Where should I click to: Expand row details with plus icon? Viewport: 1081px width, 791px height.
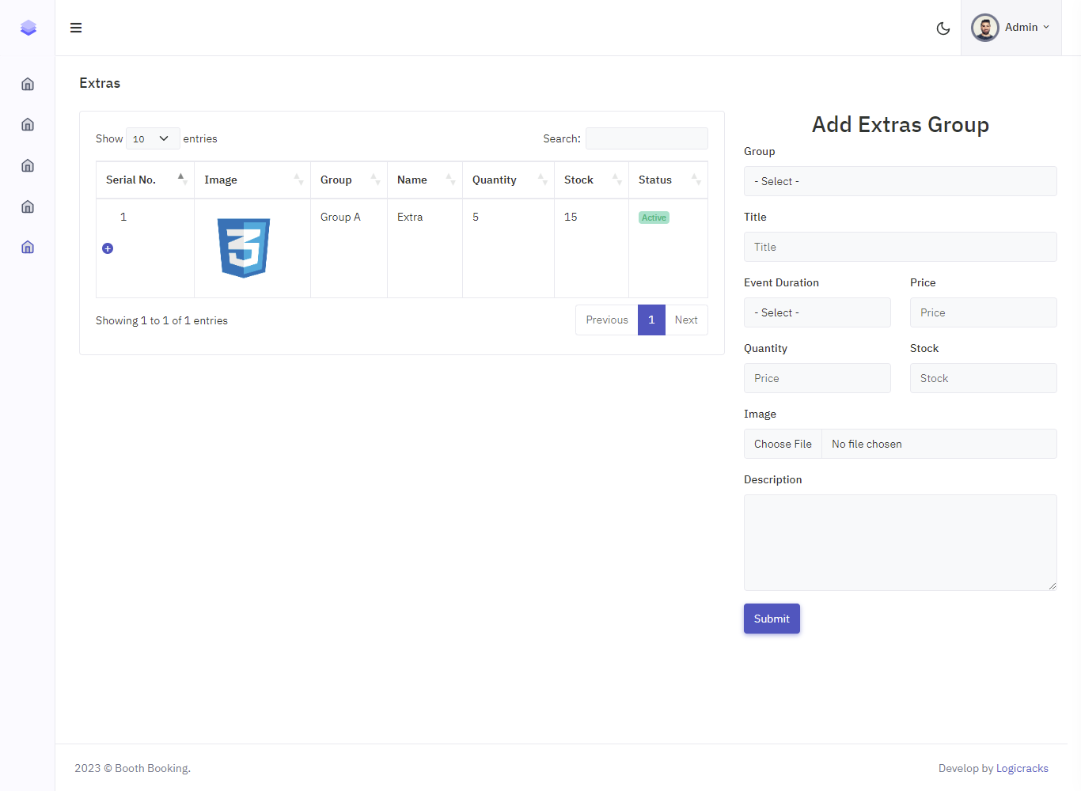[108, 248]
